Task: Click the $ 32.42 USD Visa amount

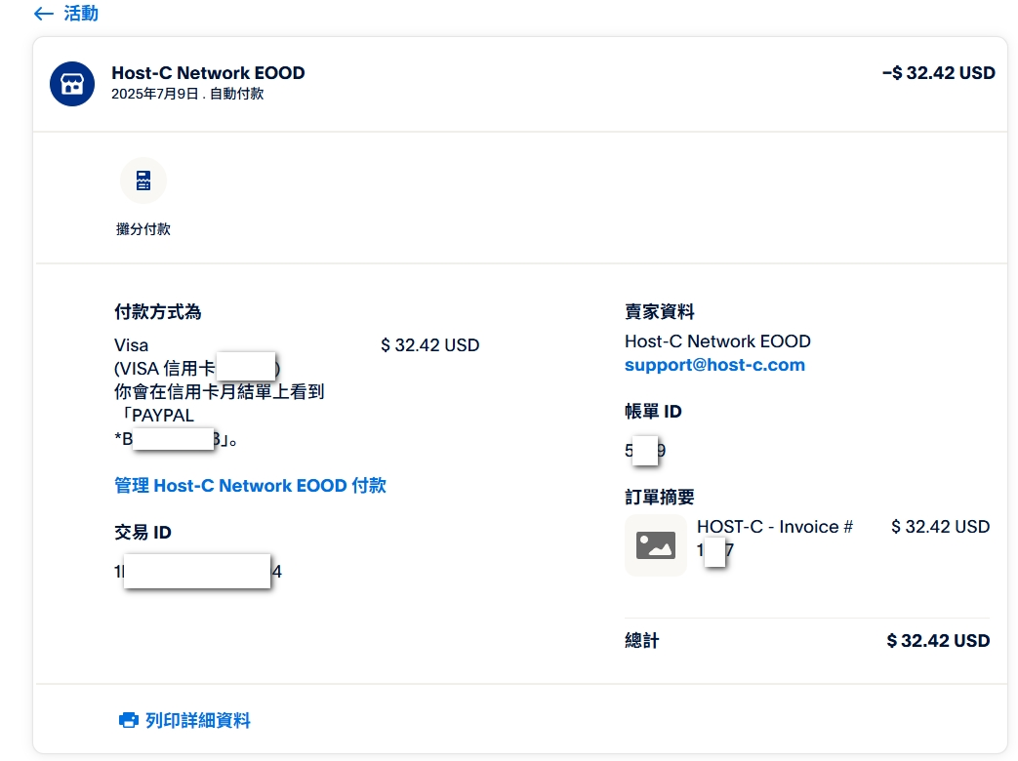Action: tap(429, 345)
